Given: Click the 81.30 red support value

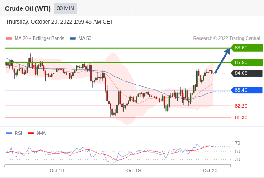Looking at the screenshot, I should tap(241, 117).
